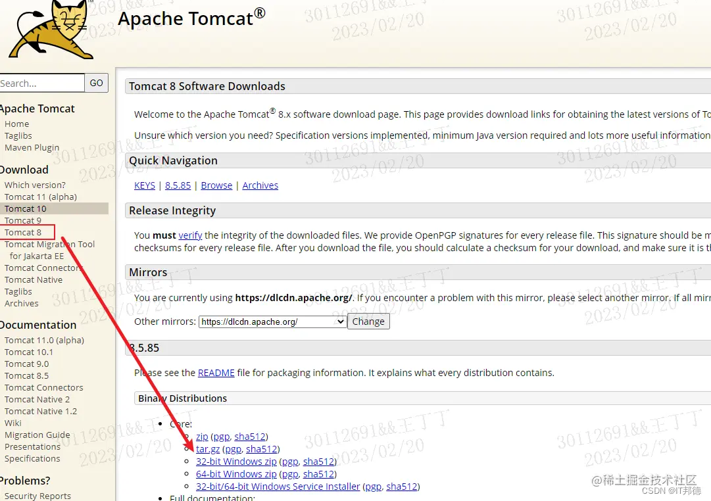711x501 pixels.
Task: Open the Security Reports link
Action: point(37,496)
